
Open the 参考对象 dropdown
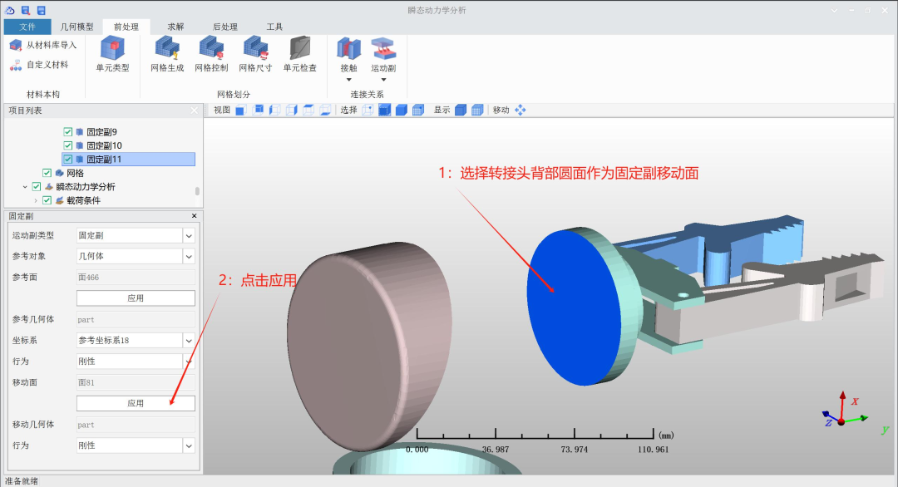point(189,256)
